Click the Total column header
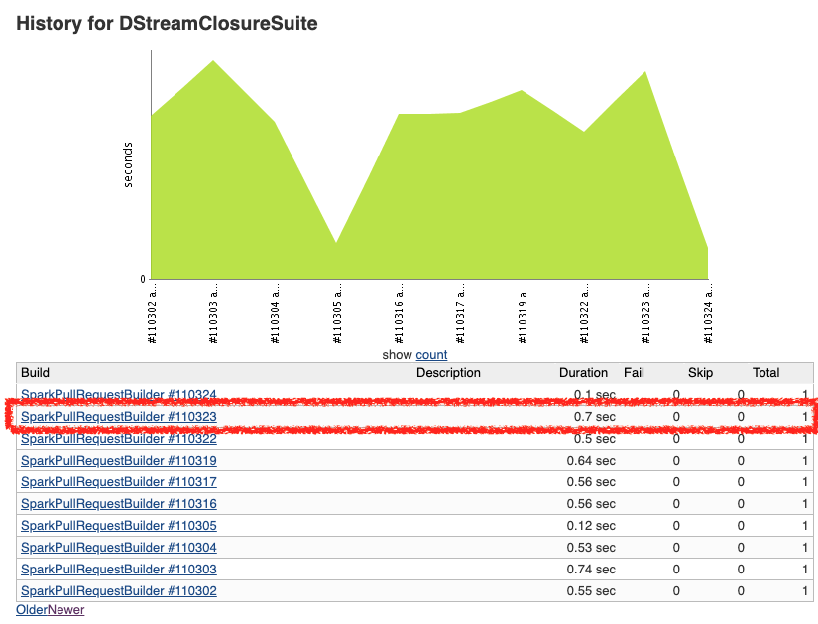 (765, 373)
